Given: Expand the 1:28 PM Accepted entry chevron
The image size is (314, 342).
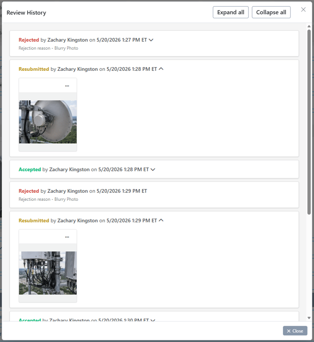Looking at the screenshot, I should point(153,169).
